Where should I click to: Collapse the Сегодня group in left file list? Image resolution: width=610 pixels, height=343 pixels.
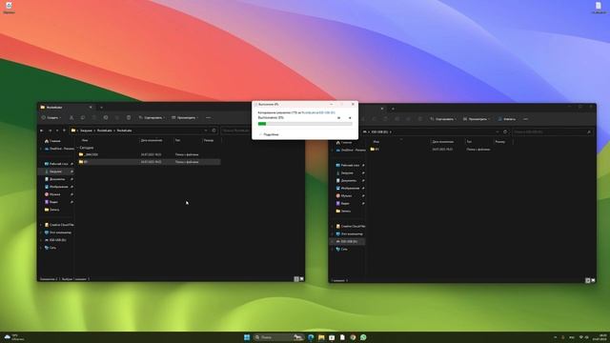click(78, 148)
